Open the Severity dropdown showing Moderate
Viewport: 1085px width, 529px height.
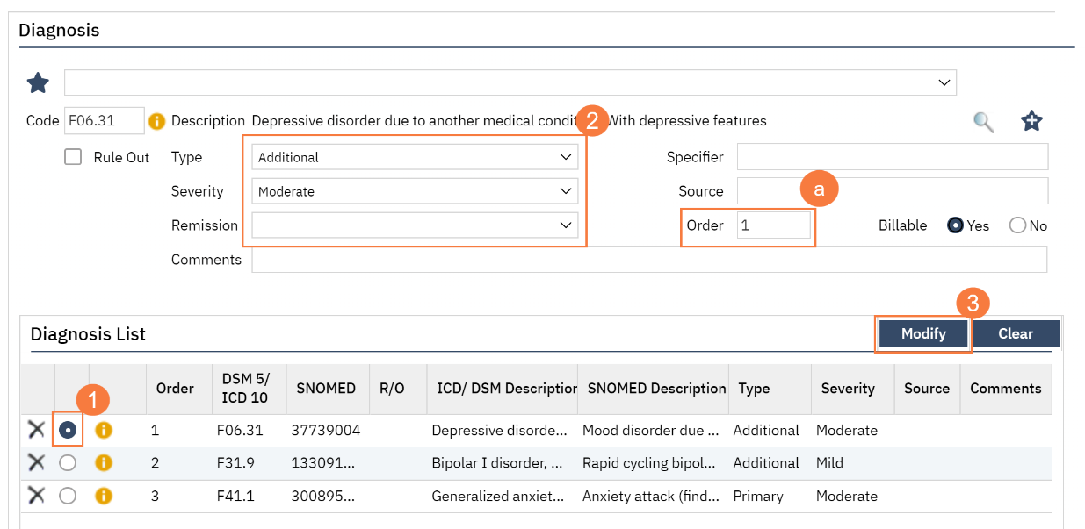(415, 191)
